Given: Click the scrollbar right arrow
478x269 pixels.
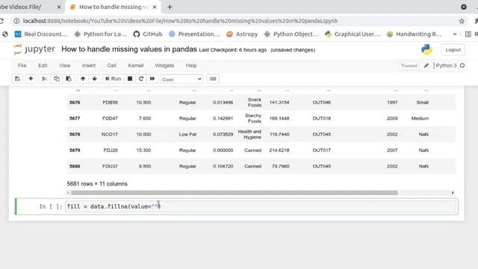Looking at the screenshot, I should coord(453,193).
